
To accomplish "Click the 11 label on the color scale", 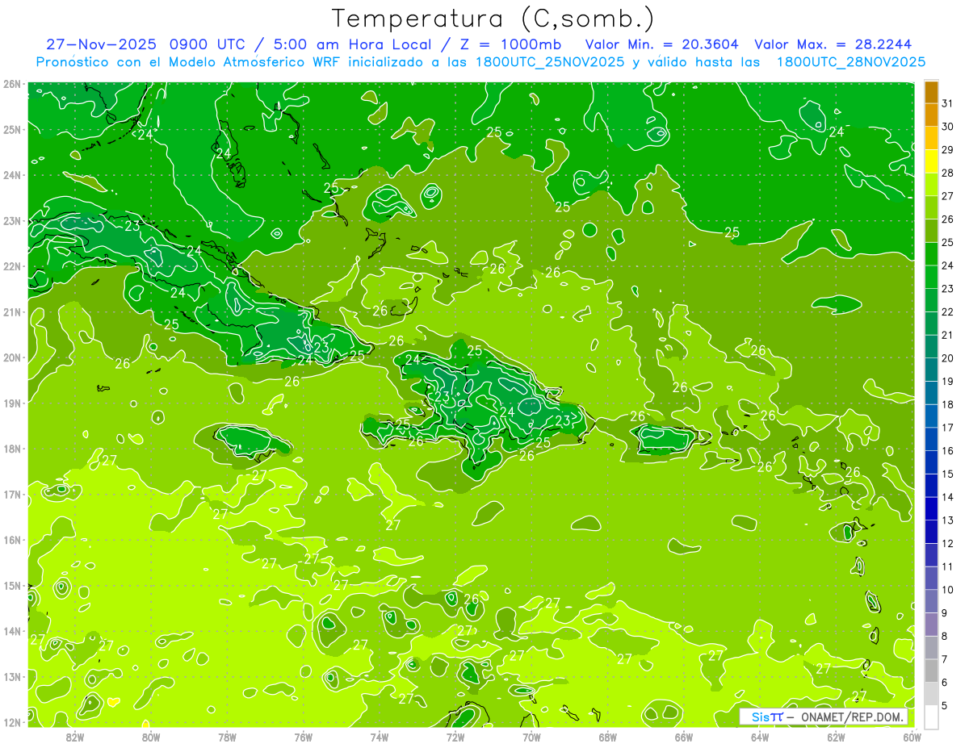I will (948, 566).
